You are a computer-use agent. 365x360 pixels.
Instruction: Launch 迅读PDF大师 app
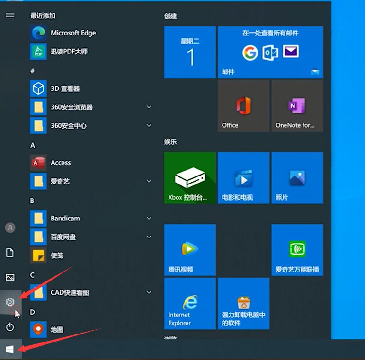(91, 52)
